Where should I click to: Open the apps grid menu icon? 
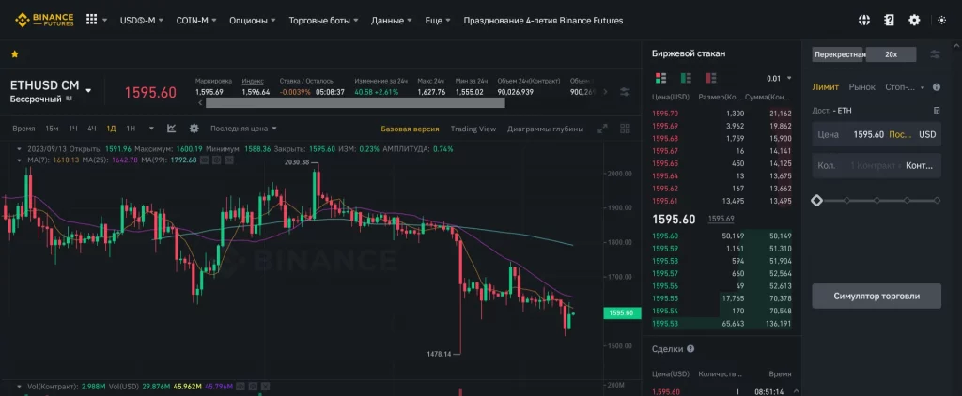tap(91, 20)
